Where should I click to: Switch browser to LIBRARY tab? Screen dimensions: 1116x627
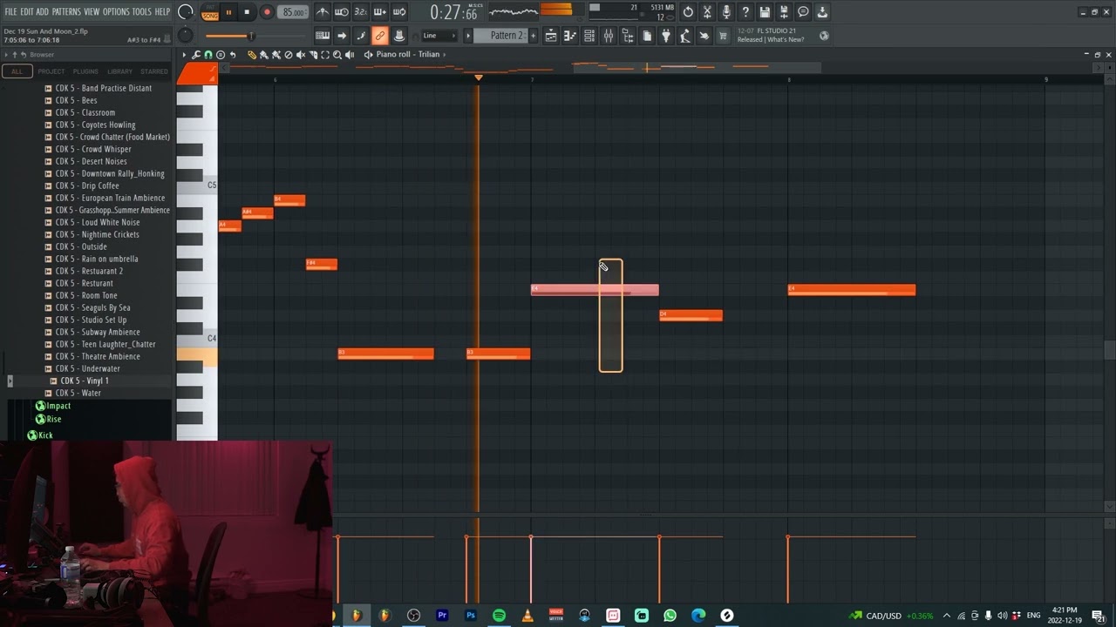tap(120, 71)
